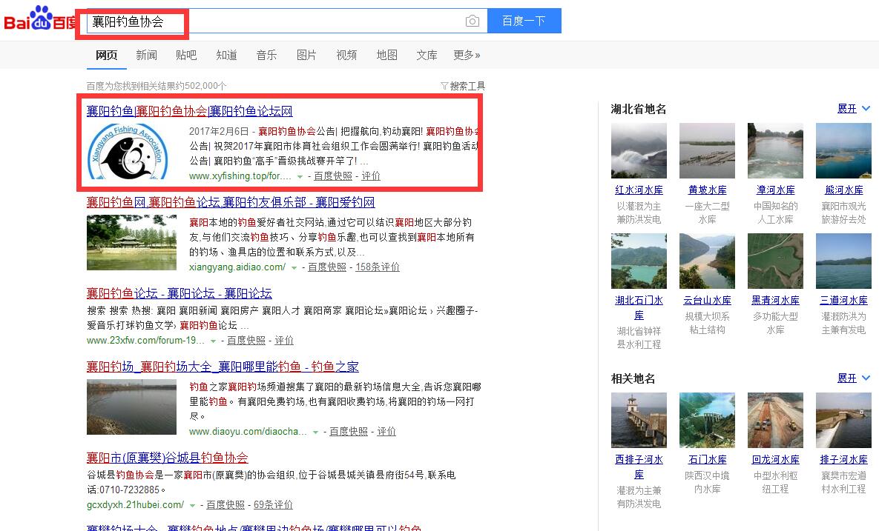Switch to the 知道 tab
Image resolution: width=879 pixels, height=531 pixels.
[226, 55]
